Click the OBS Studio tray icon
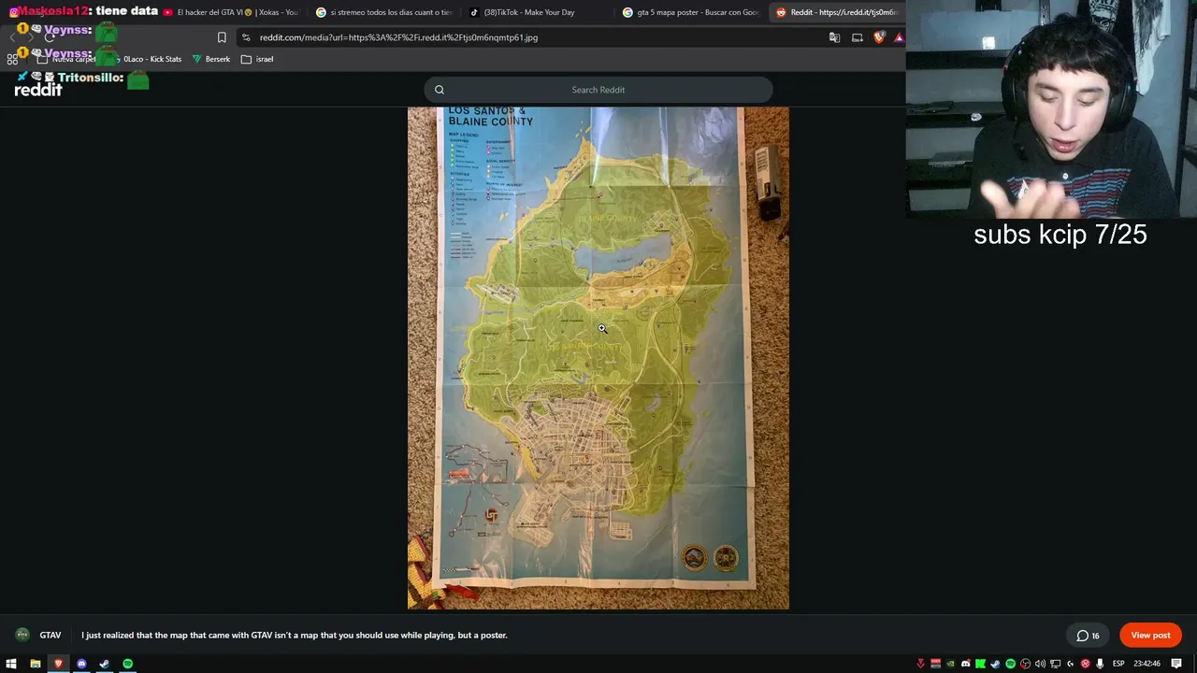 tap(1025, 664)
